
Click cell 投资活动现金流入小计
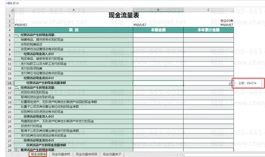click(74, 117)
